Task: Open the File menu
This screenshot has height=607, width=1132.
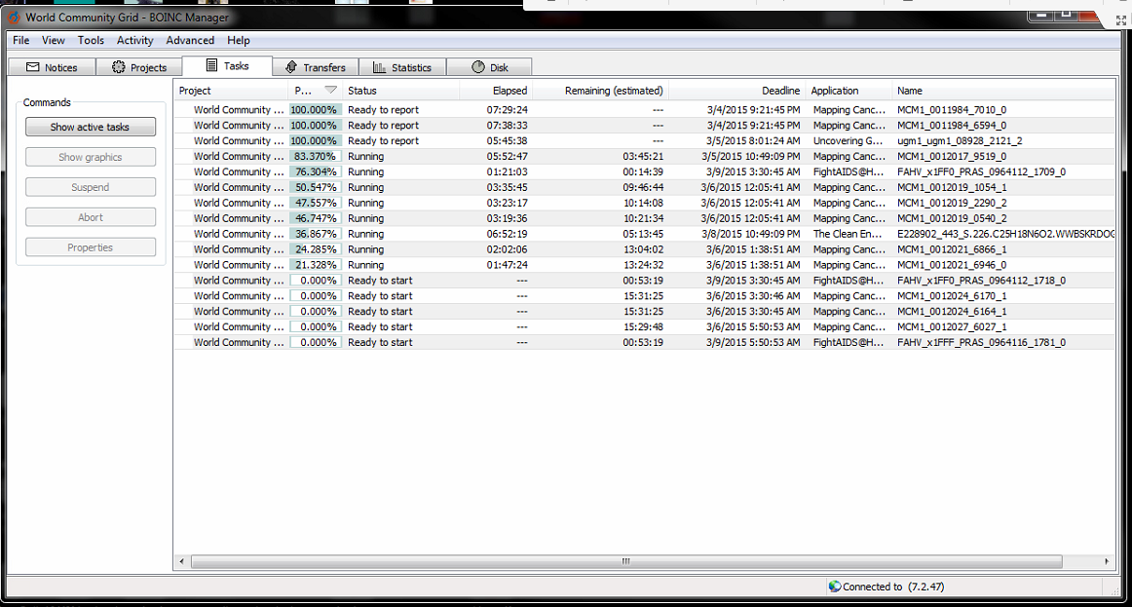Action: pos(20,40)
